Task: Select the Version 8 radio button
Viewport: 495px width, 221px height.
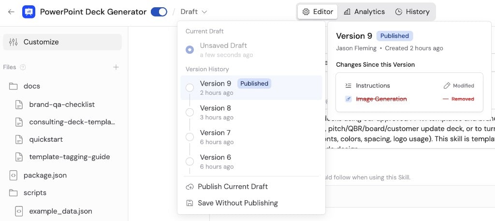Action: [189, 112]
